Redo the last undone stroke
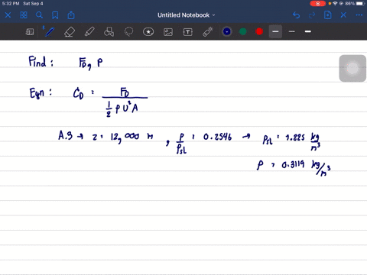367x275 pixels. point(312,15)
